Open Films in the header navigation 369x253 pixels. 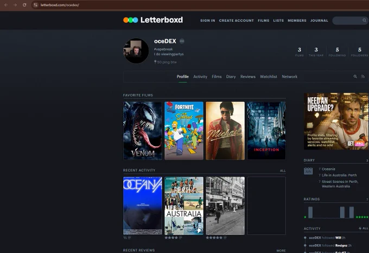[x=263, y=21]
